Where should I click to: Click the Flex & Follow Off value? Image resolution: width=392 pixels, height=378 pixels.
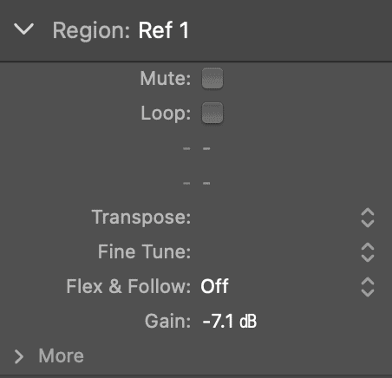coord(214,286)
